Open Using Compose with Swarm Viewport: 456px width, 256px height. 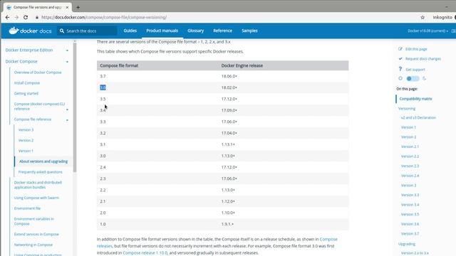click(36, 198)
